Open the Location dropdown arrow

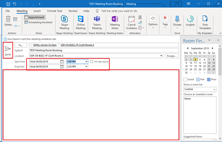tap(161, 56)
